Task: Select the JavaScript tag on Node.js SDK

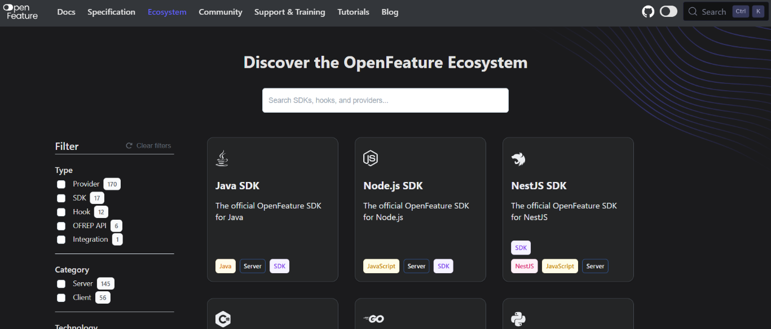Action: (x=381, y=265)
